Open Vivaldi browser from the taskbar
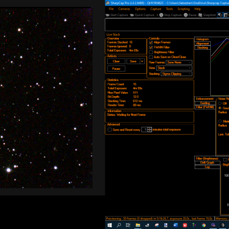Image resolution: width=229 pixels, height=229 pixels. click(x=185, y=225)
